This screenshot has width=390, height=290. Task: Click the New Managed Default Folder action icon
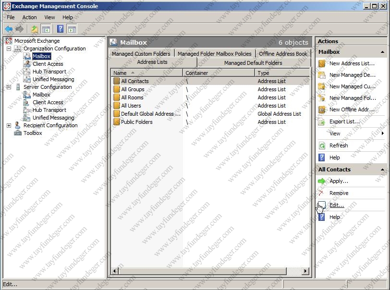click(322, 75)
